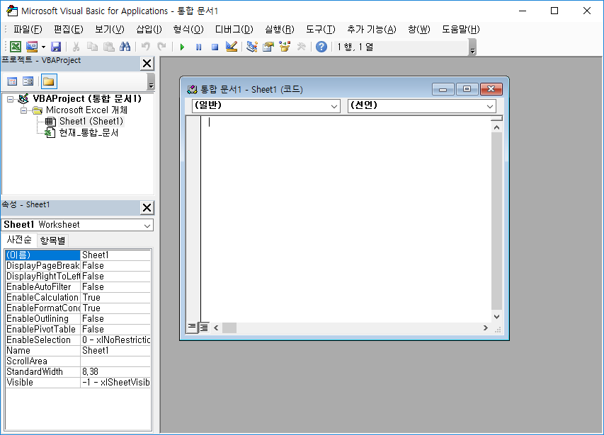The width and height of the screenshot is (604, 435).
Task: Switch to 항목별 properties tab
Action: coord(53,240)
